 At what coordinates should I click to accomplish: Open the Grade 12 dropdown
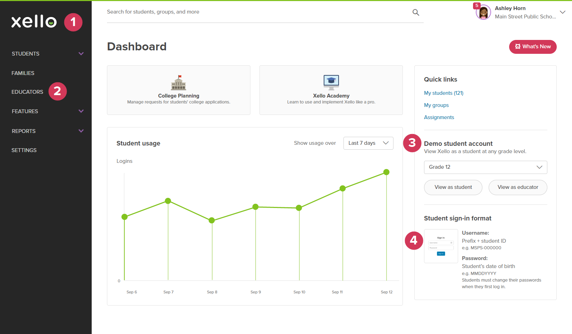click(485, 167)
